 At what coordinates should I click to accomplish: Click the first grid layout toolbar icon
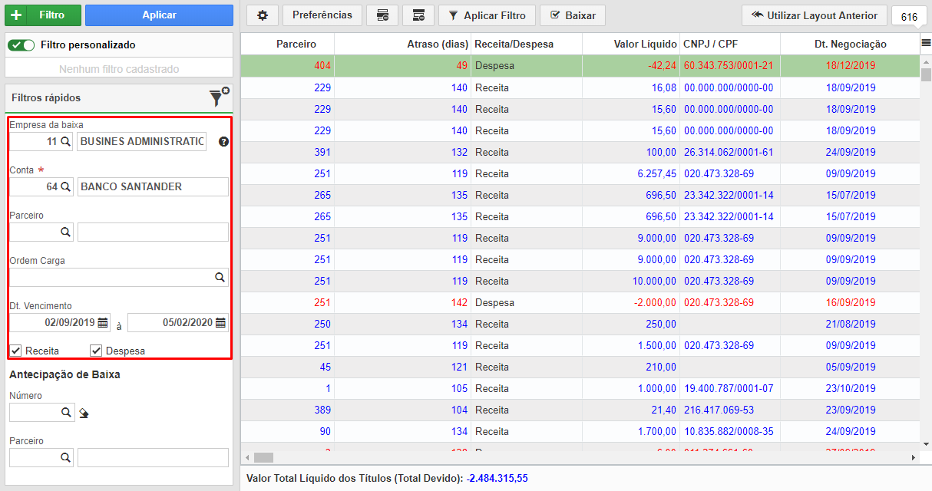pos(382,15)
